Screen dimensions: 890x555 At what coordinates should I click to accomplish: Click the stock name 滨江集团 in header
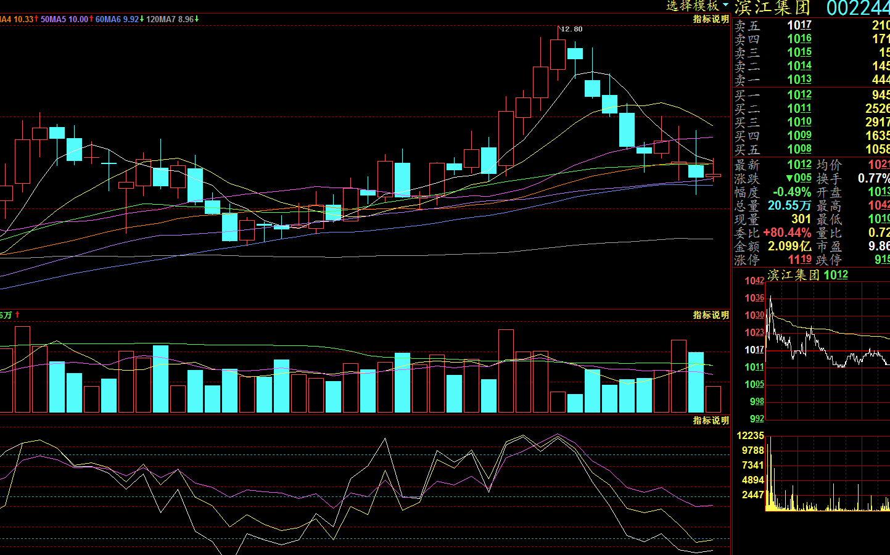click(x=772, y=8)
